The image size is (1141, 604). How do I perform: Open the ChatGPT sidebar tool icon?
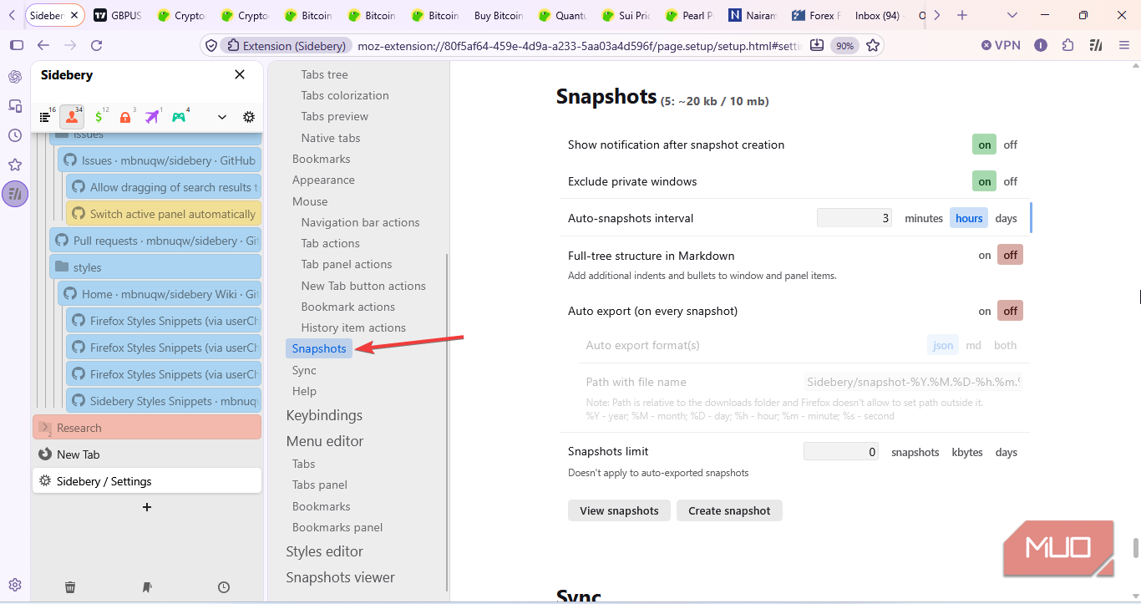[x=15, y=77]
